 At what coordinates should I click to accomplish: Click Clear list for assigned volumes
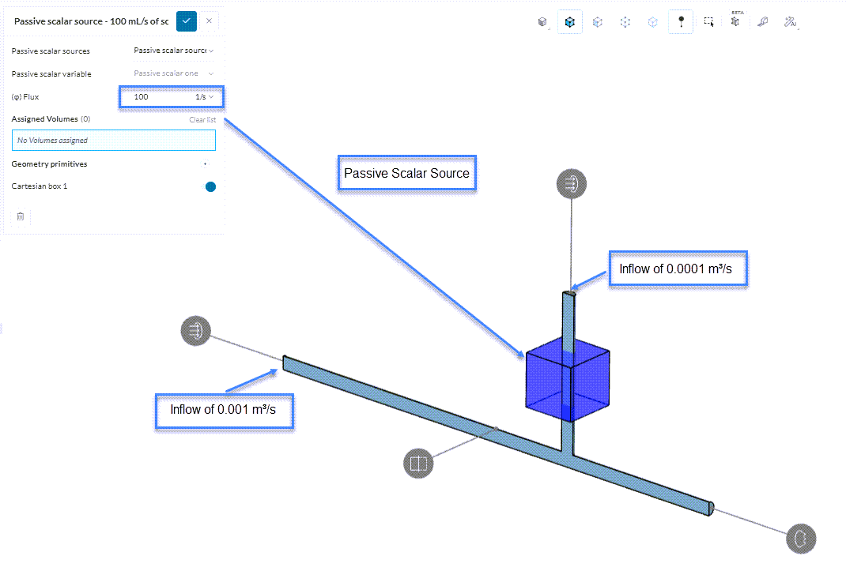202,120
